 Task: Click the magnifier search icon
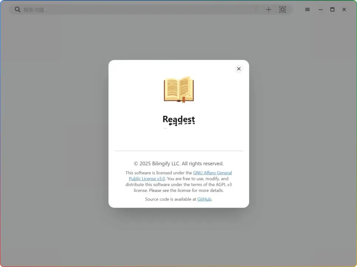pyautogui.click(x=17, y=10)
